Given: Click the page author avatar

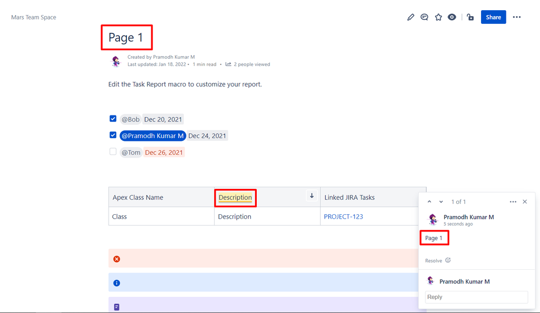Looking at the screenshot, I should point(116,61).
